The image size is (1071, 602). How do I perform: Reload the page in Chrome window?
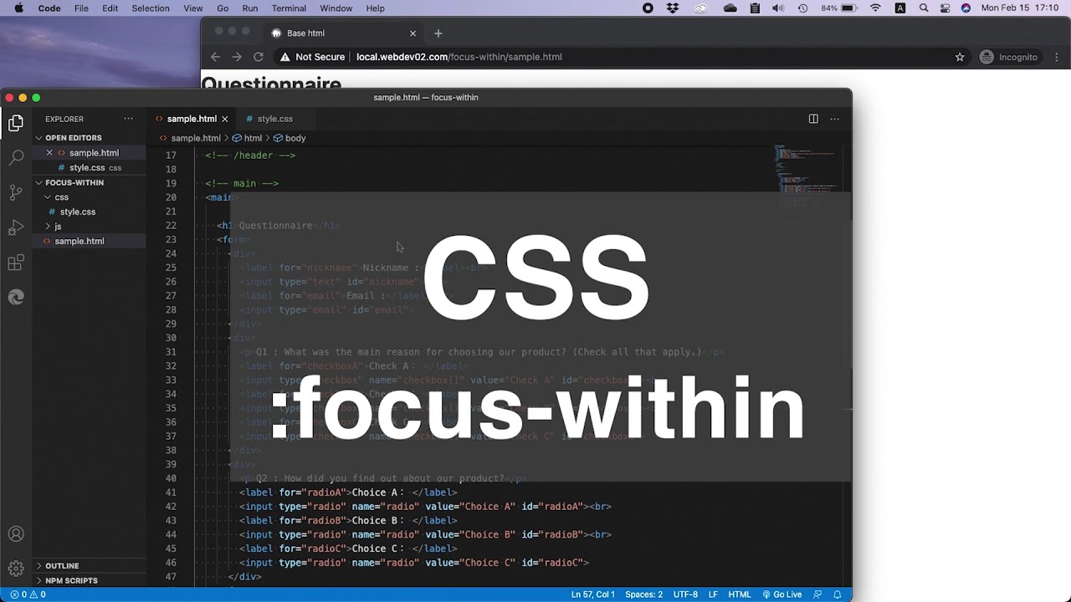click(259, 57)
